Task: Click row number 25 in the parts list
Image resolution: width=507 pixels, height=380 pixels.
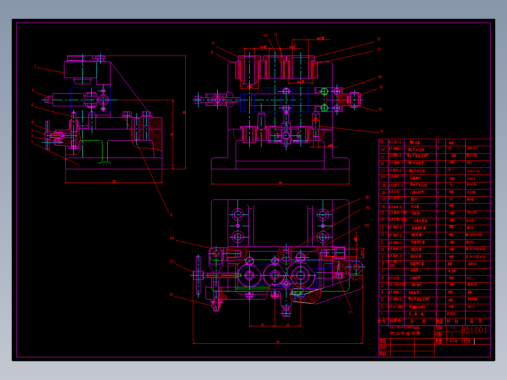Action: coord(381,142)
